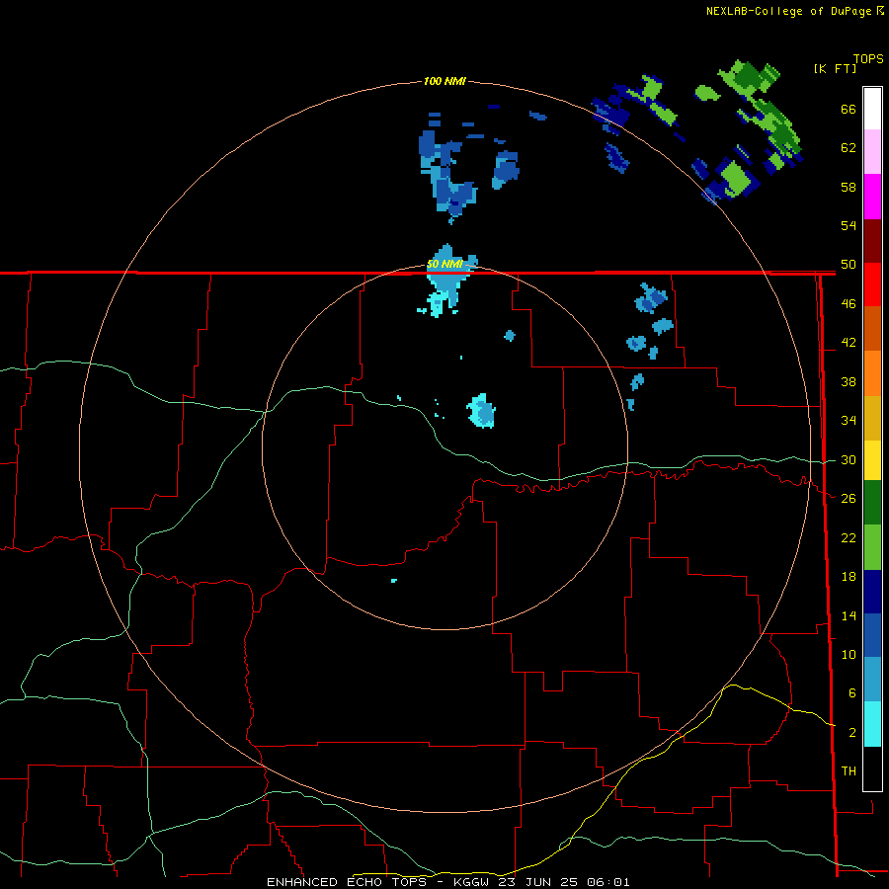The image size is (889, 889).
Task: Click the yellow 30 kft legend swatch
Action: tap(872, 460)
